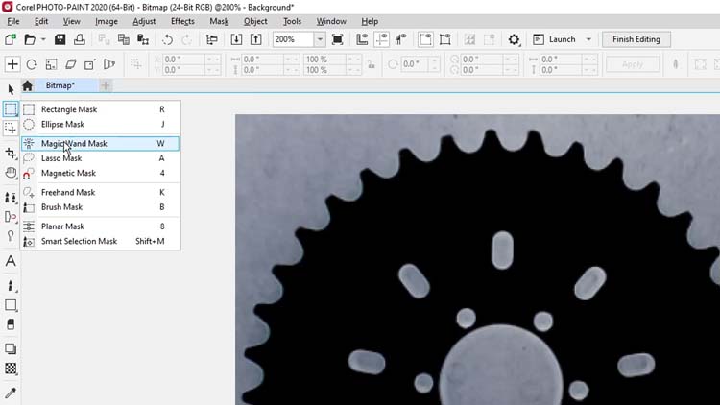The image size is (720, 405).
Task: Click the Launch application button
Action: click(x=554, y=39)
